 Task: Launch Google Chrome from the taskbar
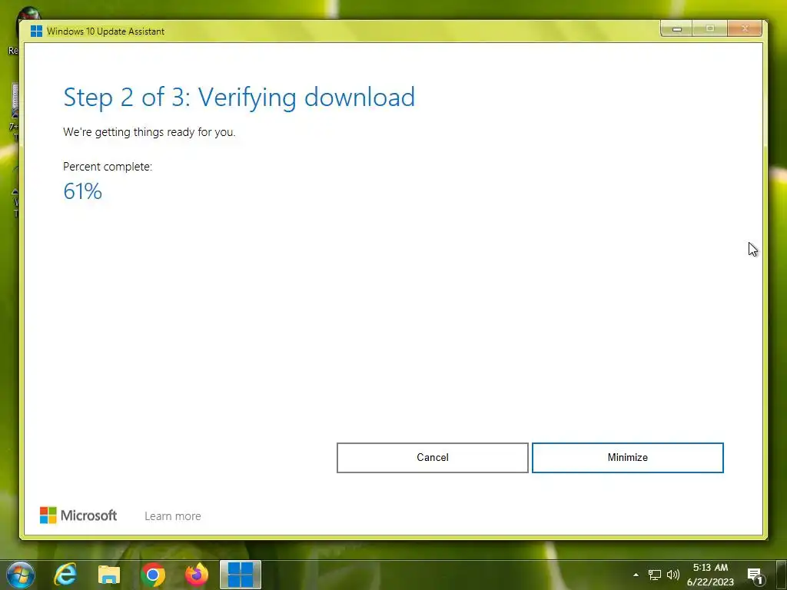(x=153, y=575)
